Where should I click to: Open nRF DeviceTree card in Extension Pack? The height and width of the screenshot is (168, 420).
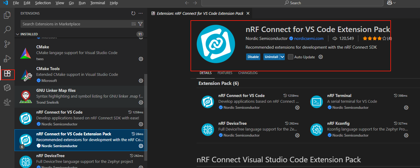[x=251, y=129]
